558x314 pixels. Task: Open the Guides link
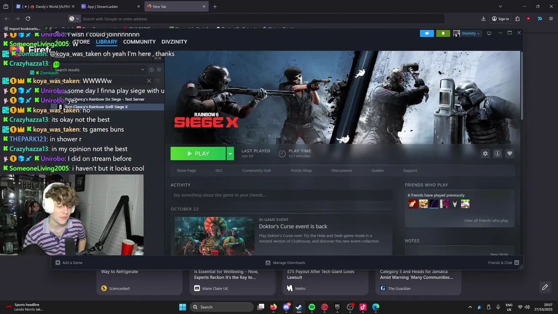378,171
